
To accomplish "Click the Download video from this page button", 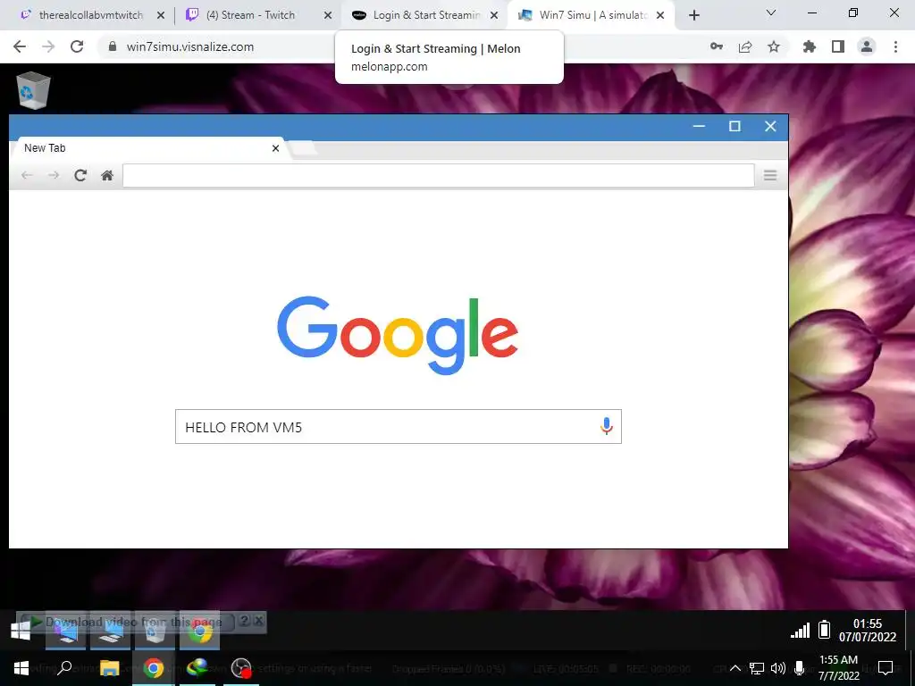I will [x=127, y=622].
